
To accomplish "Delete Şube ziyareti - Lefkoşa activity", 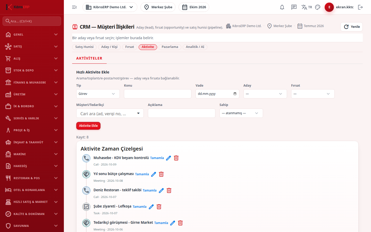I will (x=159, y=207).
